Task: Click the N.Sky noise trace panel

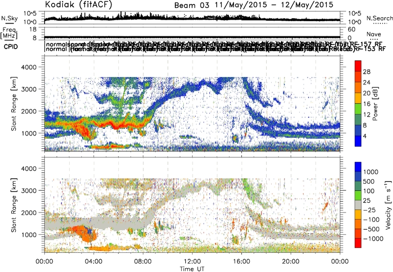Action: pyautogui.click(x=192, y=18)
